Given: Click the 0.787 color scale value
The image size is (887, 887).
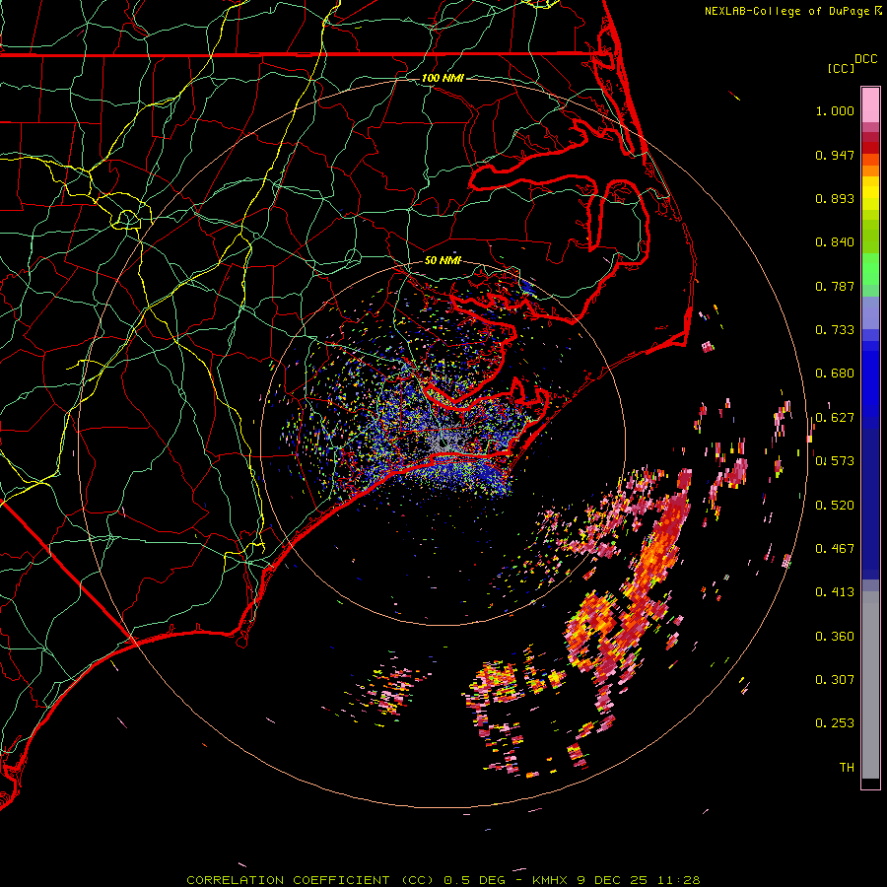Looking at the screenshot, I should click(x=835, y=286).
